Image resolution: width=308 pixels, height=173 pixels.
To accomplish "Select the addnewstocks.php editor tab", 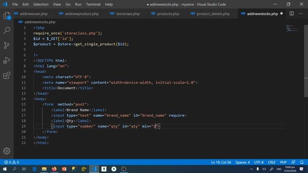I will tap(262, 14).
